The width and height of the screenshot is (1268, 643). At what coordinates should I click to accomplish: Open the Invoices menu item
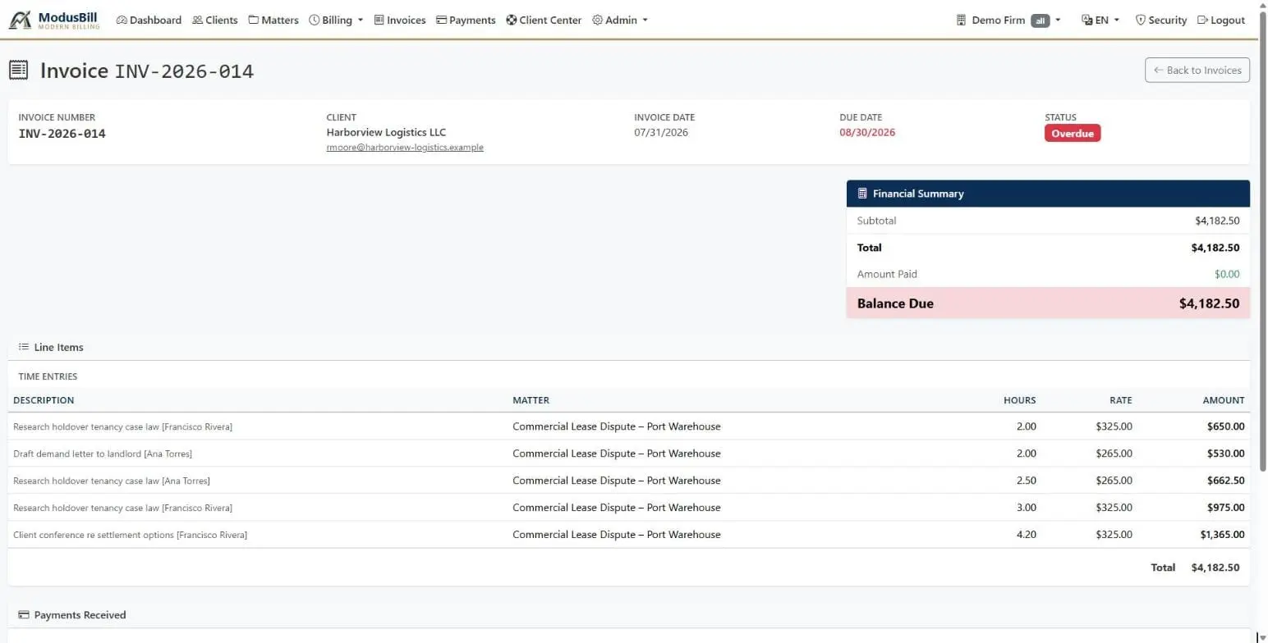[x=400, y=20]
